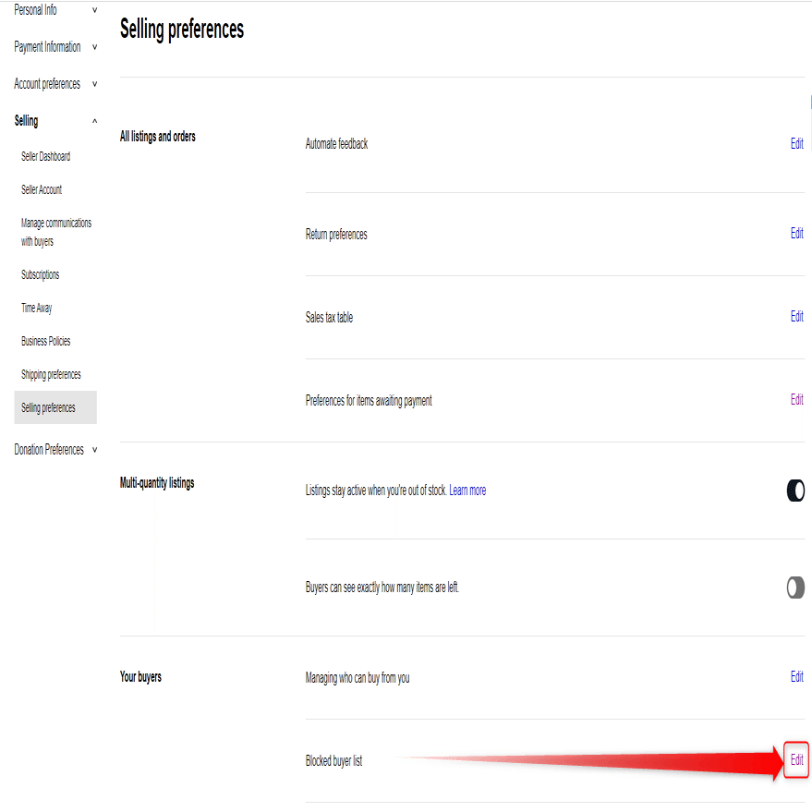The image size is (812, 812).
Task: Edit preferences for items awaiting payment
Action: click(797, 399)
